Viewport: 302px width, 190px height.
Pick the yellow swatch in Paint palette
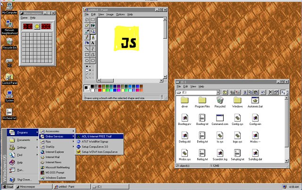tap(104, 90)
